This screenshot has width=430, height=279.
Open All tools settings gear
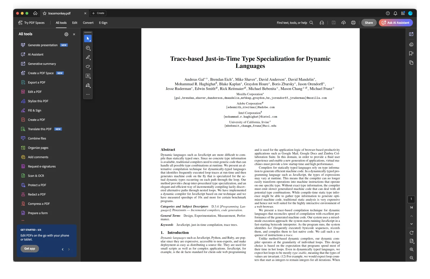[66, 34]
